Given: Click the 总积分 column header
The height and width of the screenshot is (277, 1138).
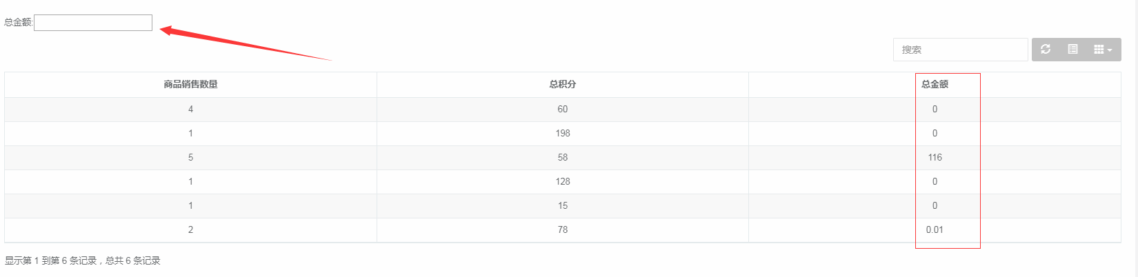Looking at the screenshot, I should [x=563, y=84].
